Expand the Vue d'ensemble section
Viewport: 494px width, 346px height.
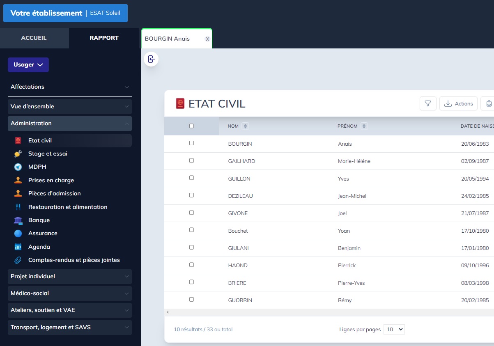tap(70, 107)
